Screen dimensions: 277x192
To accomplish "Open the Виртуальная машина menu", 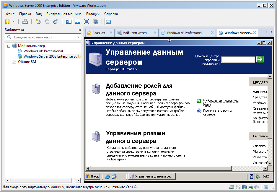I will [64, 14].
